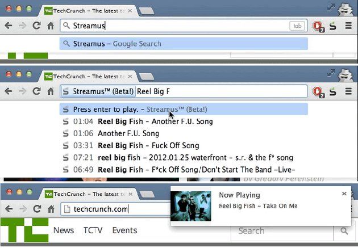
Task: Click 'Reel Big Fish - Take On Me' text
Action: (258, 206)
